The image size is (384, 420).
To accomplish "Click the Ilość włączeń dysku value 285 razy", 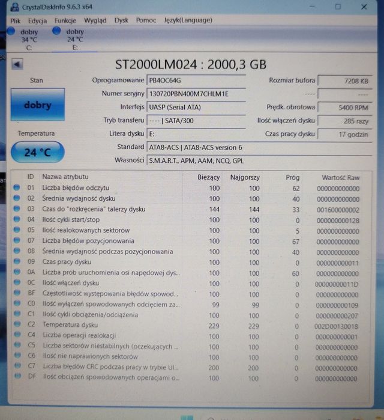I will click(x=344, y=121).
